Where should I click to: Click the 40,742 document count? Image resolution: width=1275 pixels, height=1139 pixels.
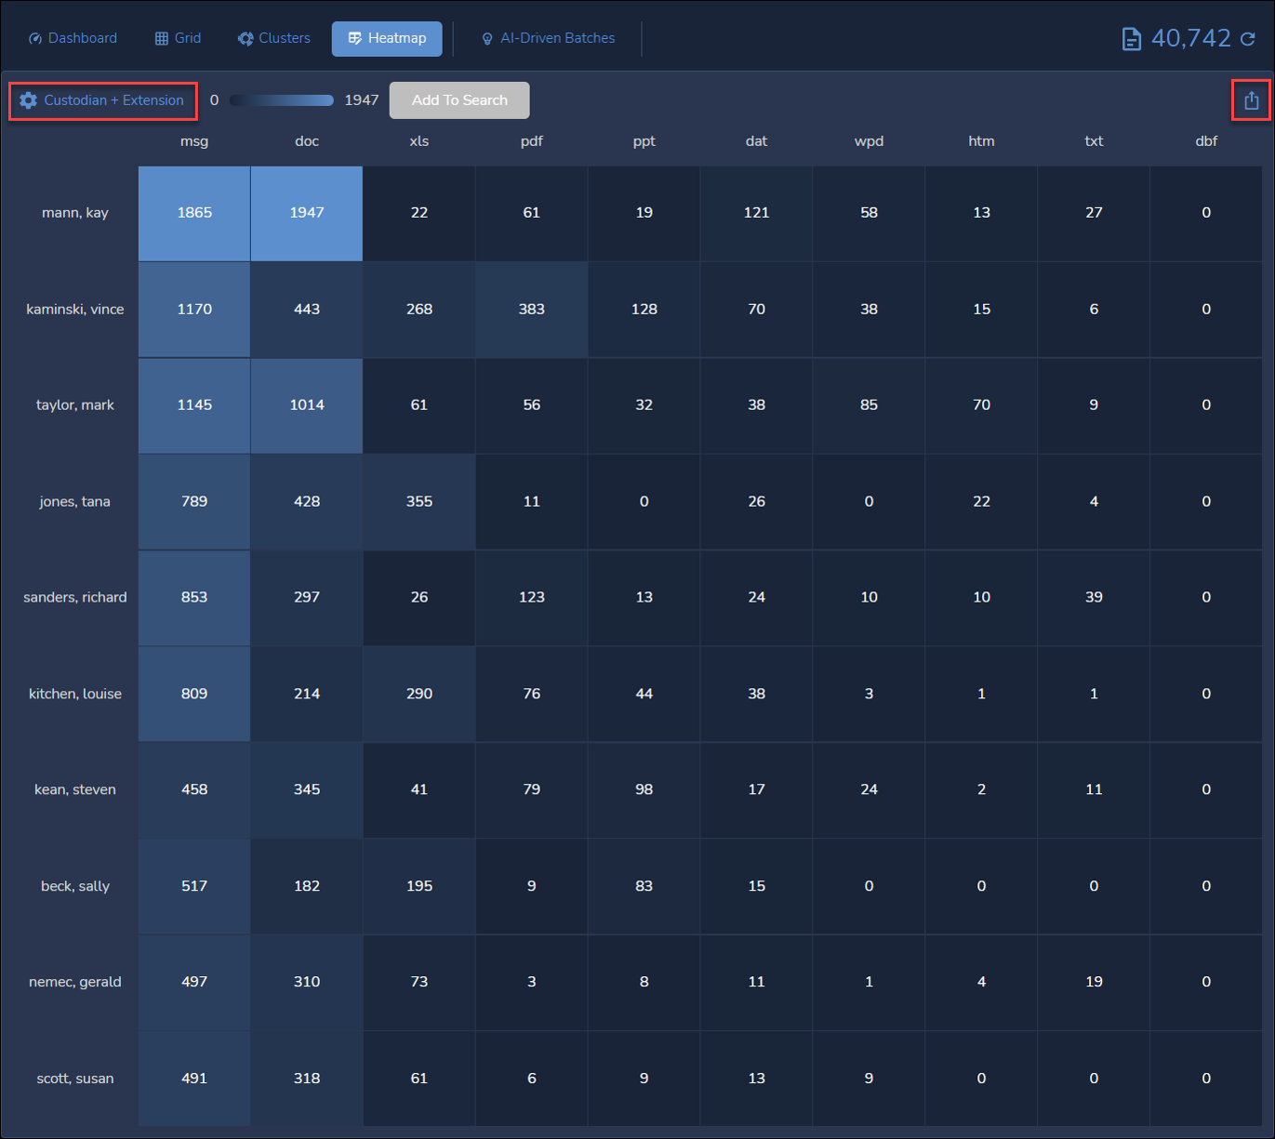coord(1190,38)
